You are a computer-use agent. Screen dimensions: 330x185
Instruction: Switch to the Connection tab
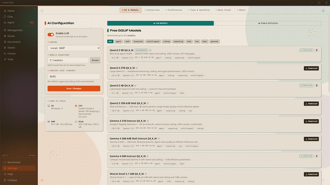point(152,10)
